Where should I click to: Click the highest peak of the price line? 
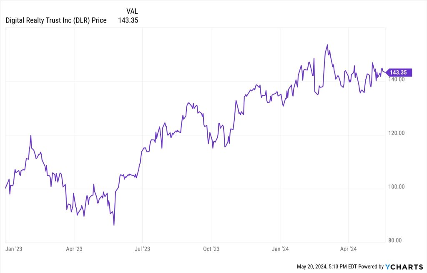(x=327, y=45)
